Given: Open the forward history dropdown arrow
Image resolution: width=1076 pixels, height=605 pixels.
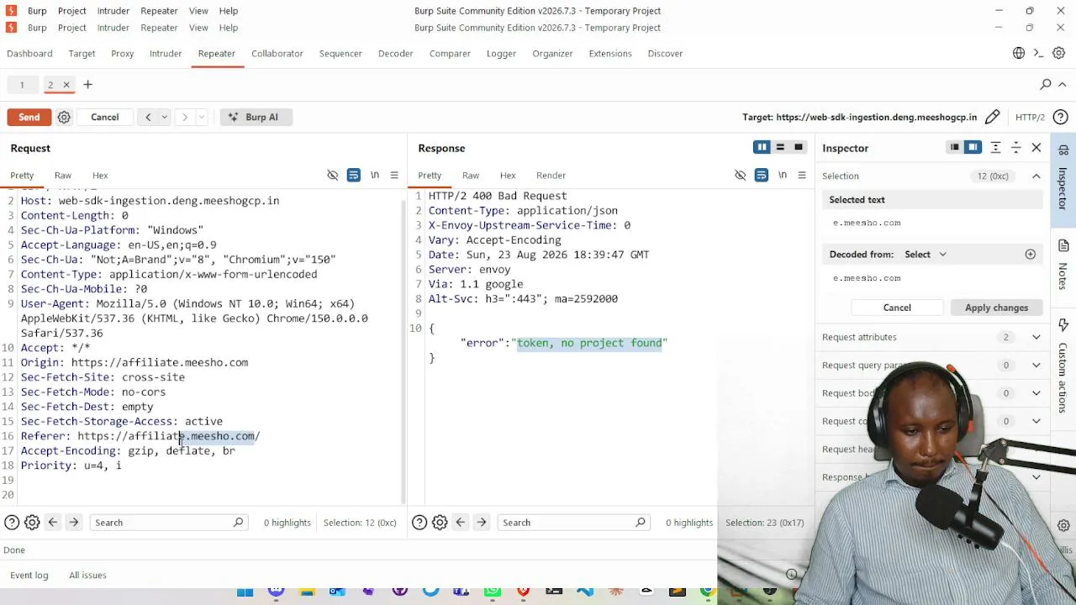Looking at the screenshot, I should 202,117.
